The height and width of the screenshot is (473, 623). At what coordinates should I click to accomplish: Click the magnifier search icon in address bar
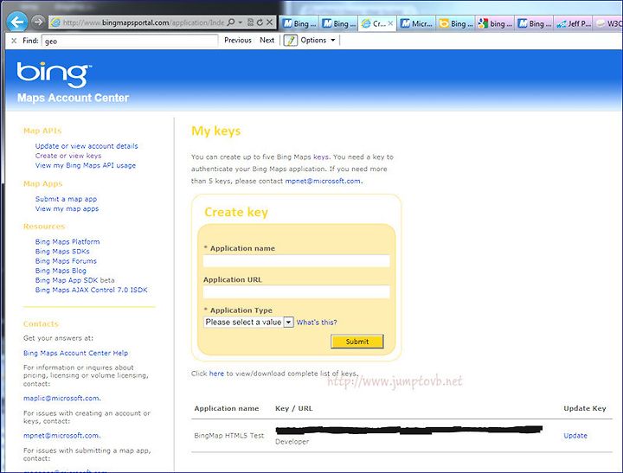point(230,22)
